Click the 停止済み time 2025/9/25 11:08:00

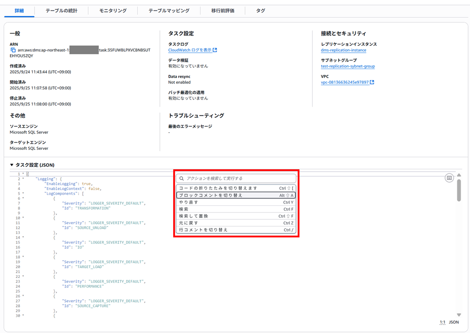pyautogui.click(x=40, y=104)
